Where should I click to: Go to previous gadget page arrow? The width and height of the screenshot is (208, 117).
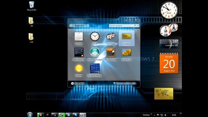click(71, 25)
